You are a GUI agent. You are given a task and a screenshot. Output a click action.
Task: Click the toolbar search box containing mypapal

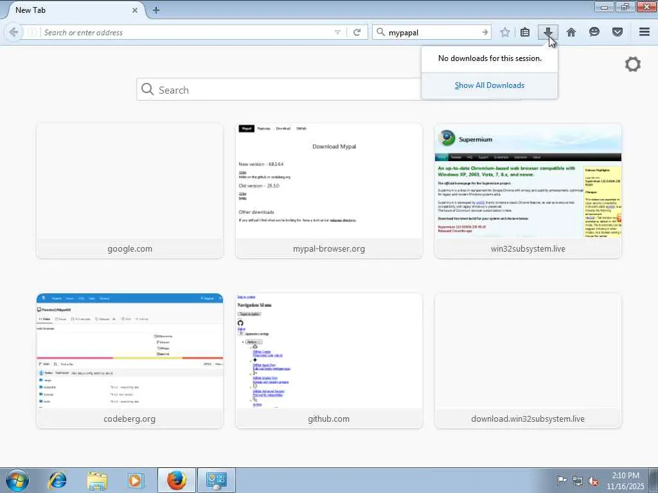(x=432, y=32)
